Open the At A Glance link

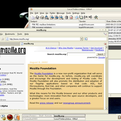(51, 48)
